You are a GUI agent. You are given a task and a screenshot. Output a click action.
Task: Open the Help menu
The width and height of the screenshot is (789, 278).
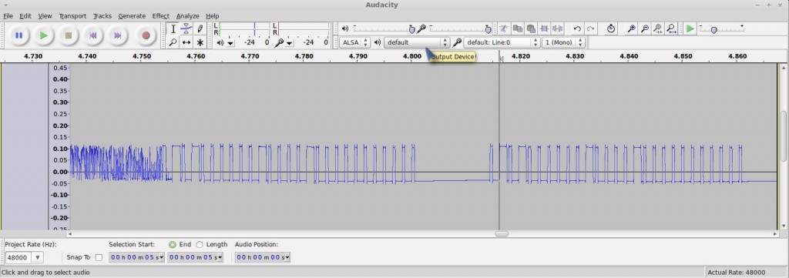pos(213,15)
